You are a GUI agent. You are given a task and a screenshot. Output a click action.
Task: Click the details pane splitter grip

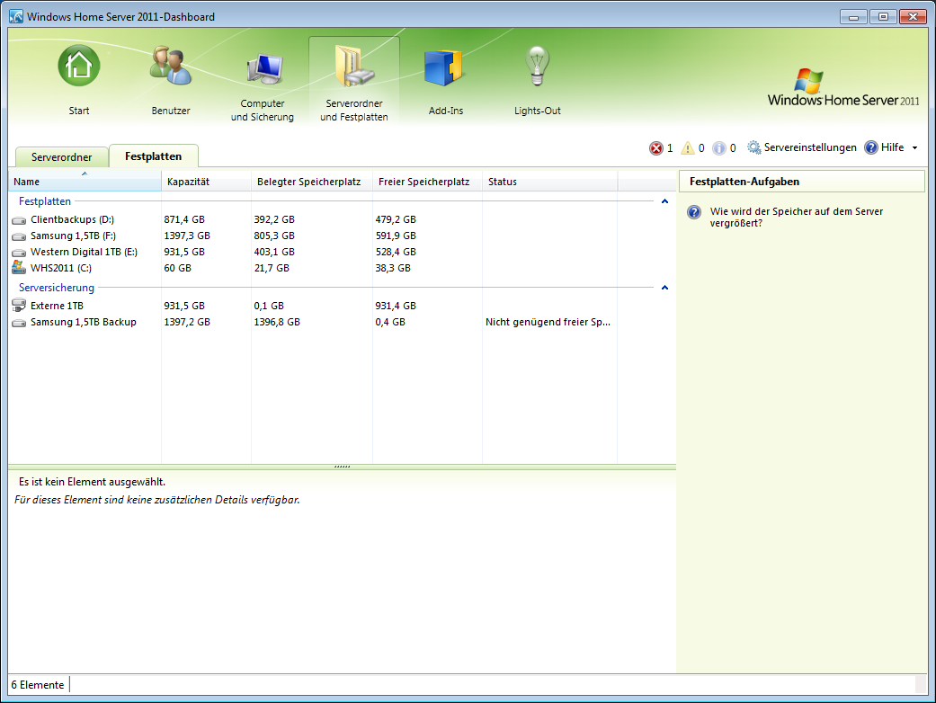point(342,467)
